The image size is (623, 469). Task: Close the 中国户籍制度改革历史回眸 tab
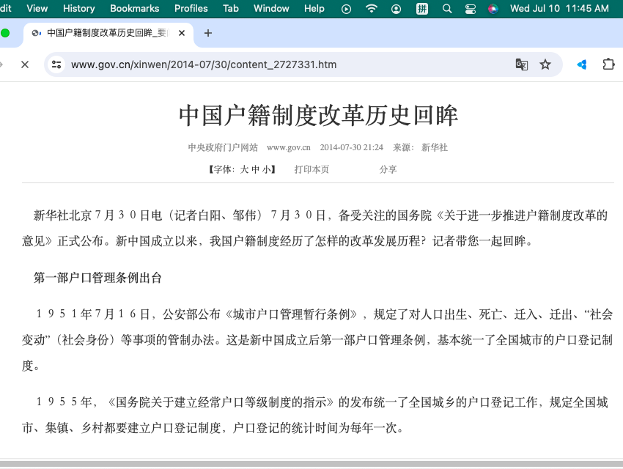click(x=180, y=33)
